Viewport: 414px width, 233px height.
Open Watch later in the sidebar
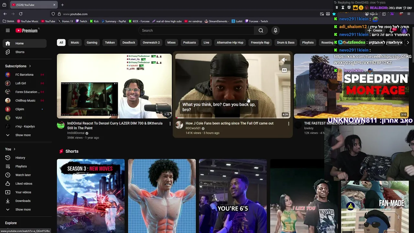coord(25,175)
